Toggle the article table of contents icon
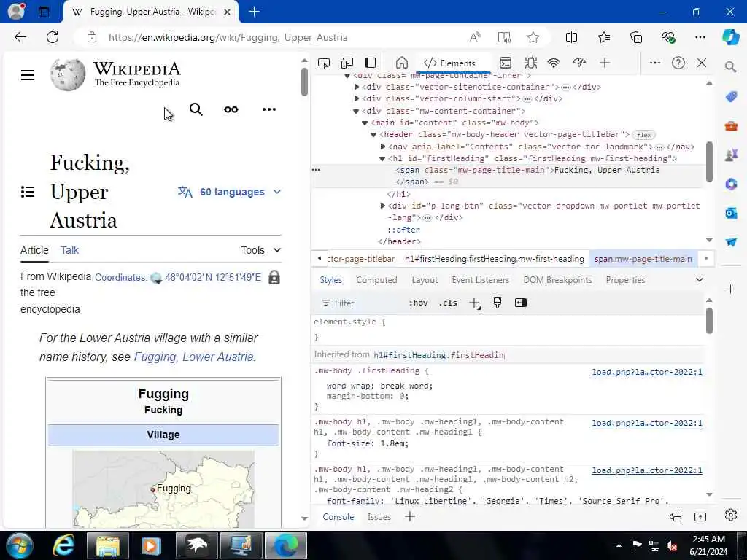 pos(28,192)
